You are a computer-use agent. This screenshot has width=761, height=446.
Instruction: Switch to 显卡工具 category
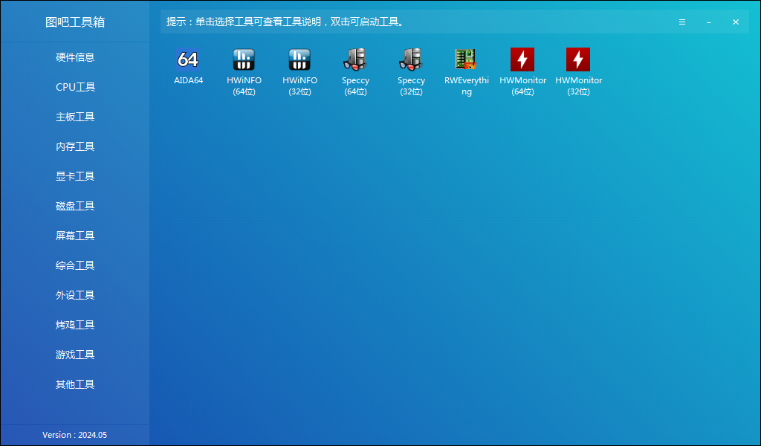coord(75,176)
